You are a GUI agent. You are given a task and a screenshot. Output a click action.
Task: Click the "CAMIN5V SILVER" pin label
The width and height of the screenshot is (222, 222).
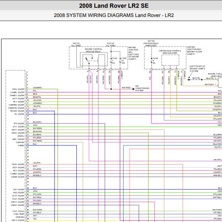pyautogui.click(x=17, y=105)
